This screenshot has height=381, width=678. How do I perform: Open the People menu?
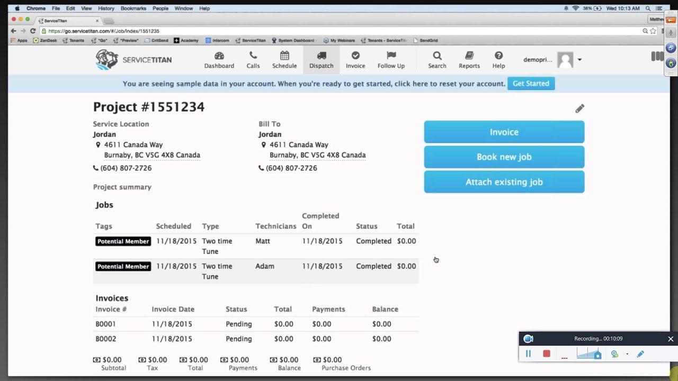[160, 8]
